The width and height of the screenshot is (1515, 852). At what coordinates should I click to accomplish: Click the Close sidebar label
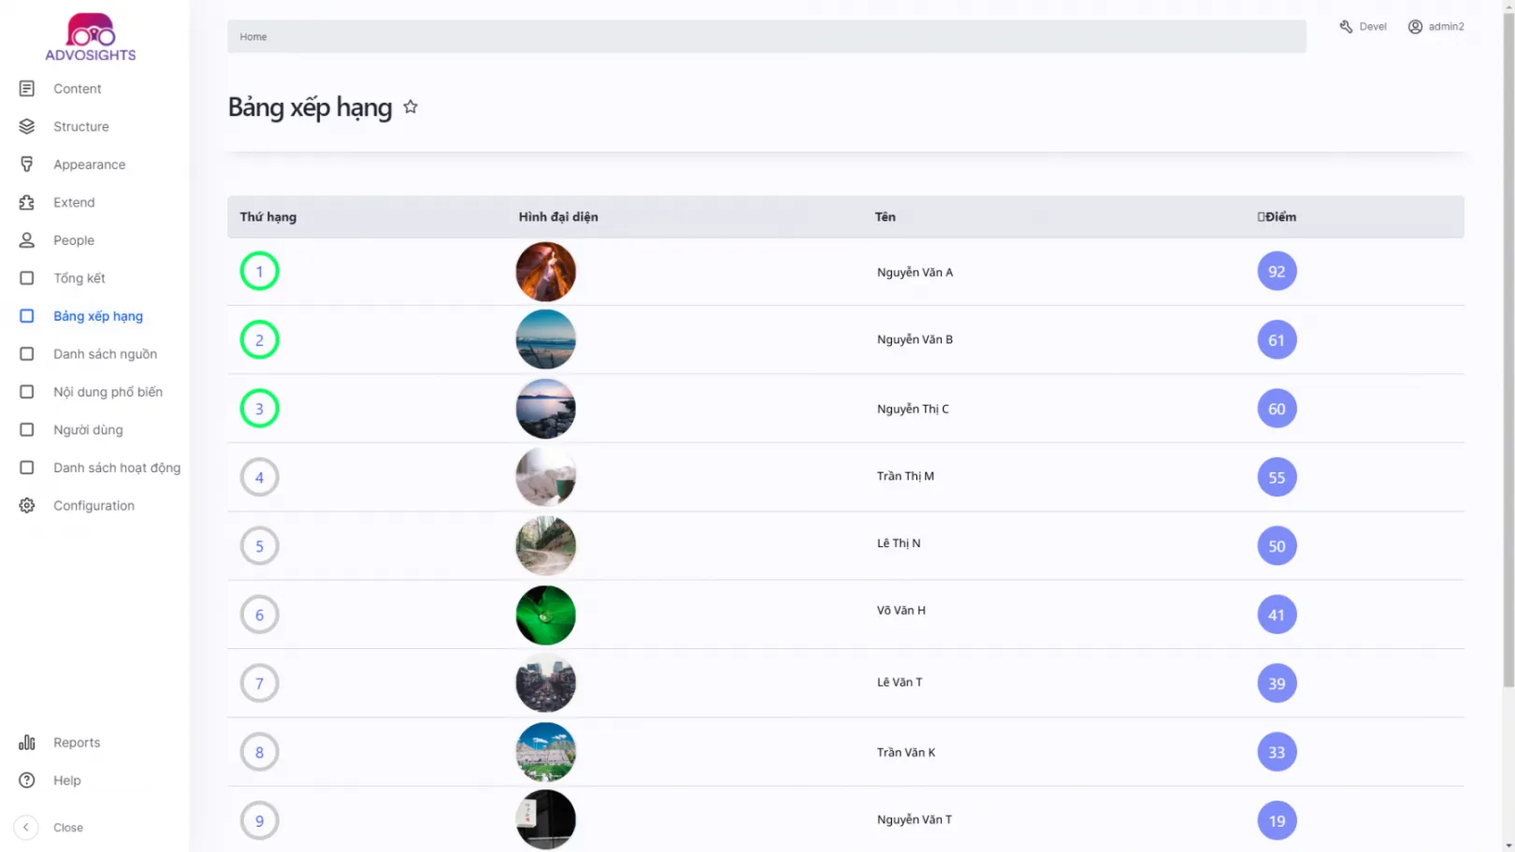coord(68,828)
